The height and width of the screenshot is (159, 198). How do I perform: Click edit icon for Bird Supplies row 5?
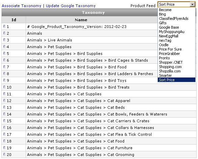[4, 53]
